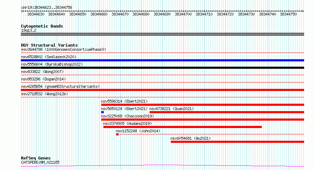Click the nsv5596314 (Ebert2021) variant label
Screen dimensions: 314x170
pyautogui.click(x=124, y=101)
